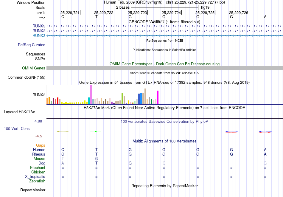Click the -4.5 conservation axis value
The height and width of the screenshot is (197, 283).
(x=39, y=136)
